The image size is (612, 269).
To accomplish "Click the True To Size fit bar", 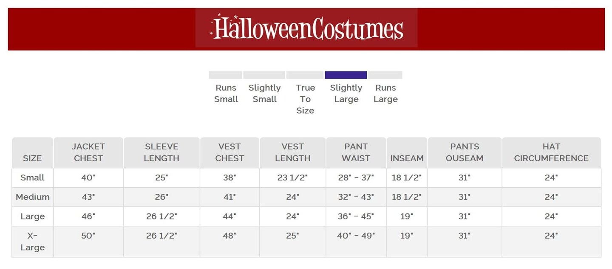I will (x=305, y=75).
